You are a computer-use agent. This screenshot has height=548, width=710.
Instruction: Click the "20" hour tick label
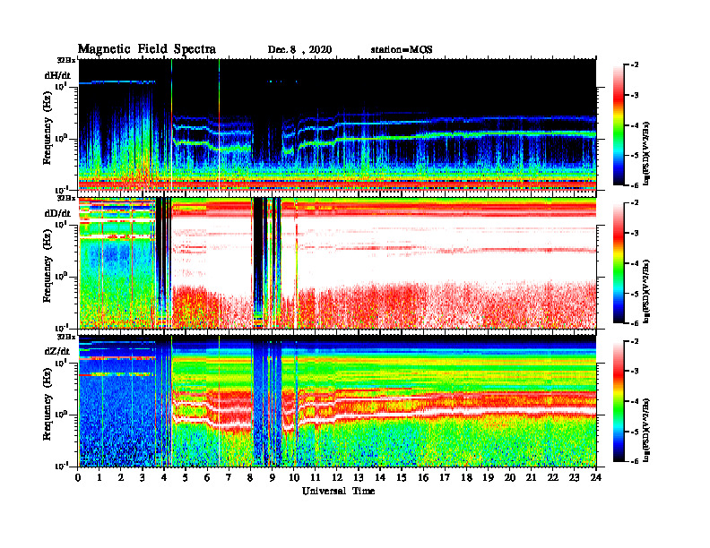tap(509, 478)
